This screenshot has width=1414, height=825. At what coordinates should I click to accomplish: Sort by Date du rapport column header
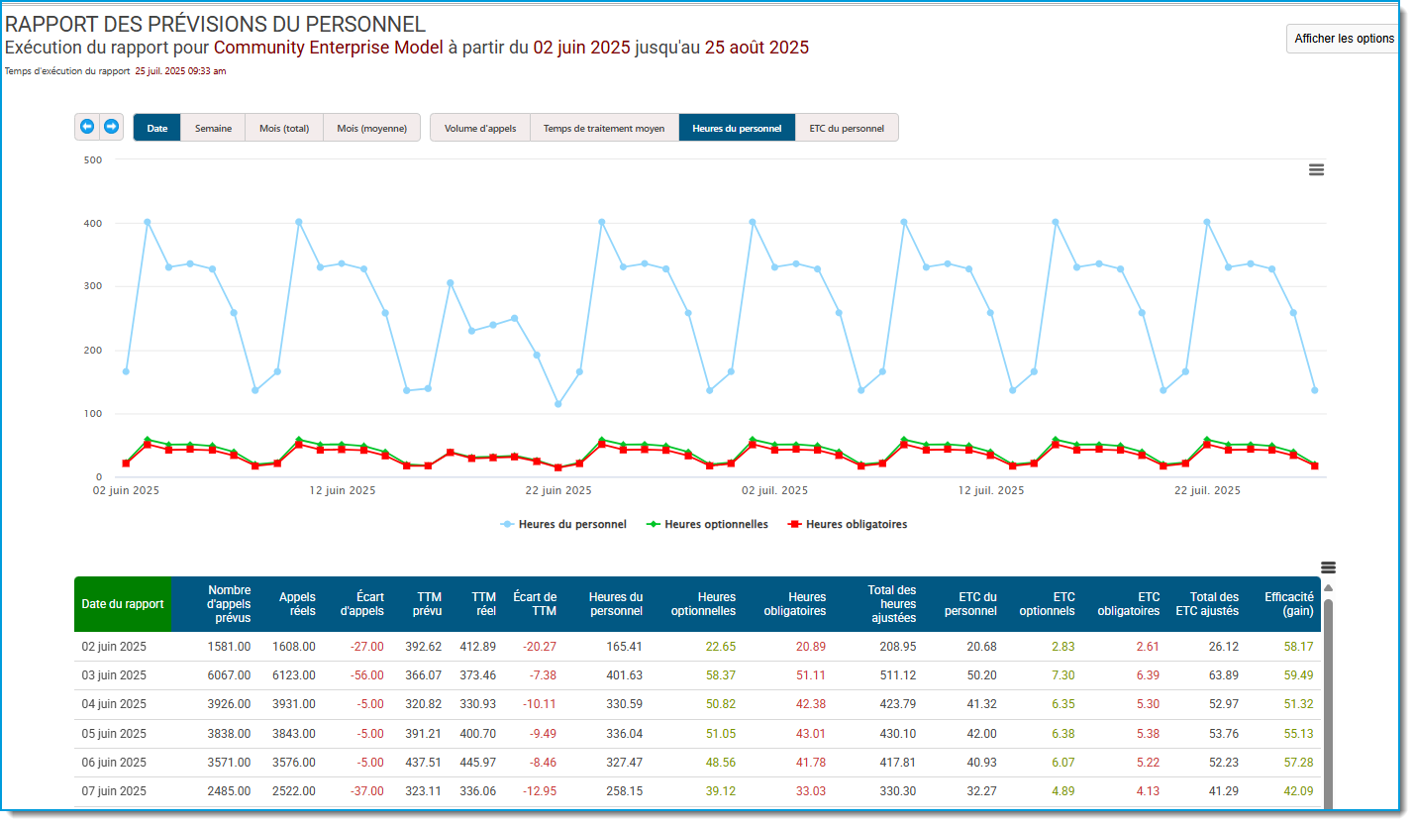click(123, 604)
